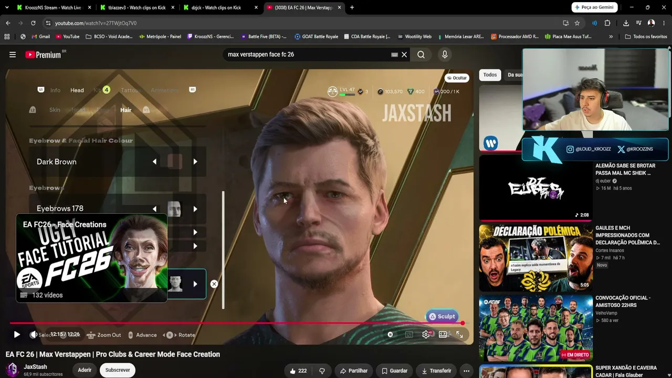Image resolution: width=672 pixels, height=378 pixels.
Task: Show more bookmarks with the overflow chevron
Action: pyautogui.click(x=611, y=37)
